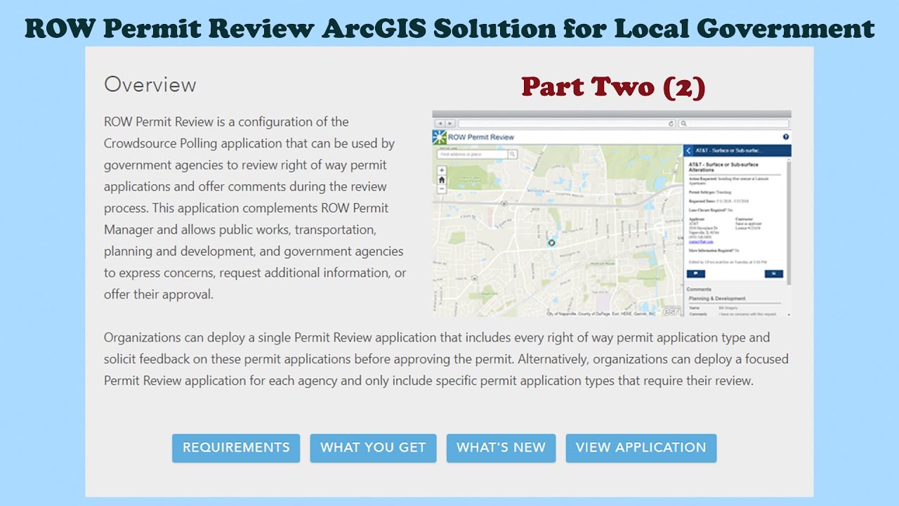Open the WHAT'S NEW section
This screenshot has height=506, width=899.
pos(501,448)
